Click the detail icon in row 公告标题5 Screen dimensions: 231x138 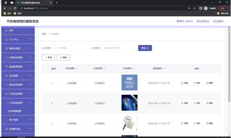182,83
